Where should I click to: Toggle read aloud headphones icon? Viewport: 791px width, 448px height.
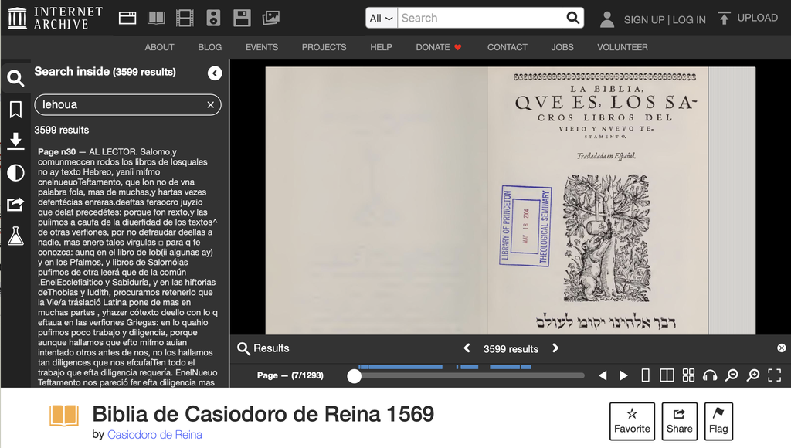click(x=710, y=375)
